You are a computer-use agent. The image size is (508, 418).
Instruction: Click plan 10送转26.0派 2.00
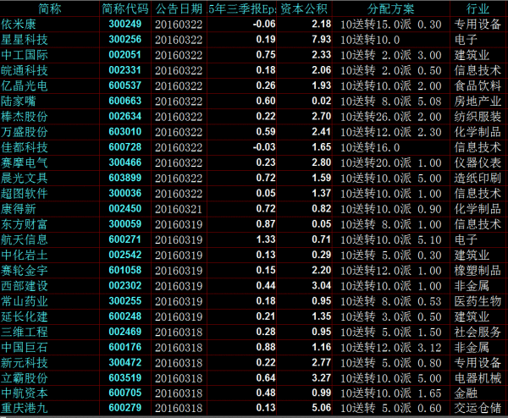click(391, 117)
